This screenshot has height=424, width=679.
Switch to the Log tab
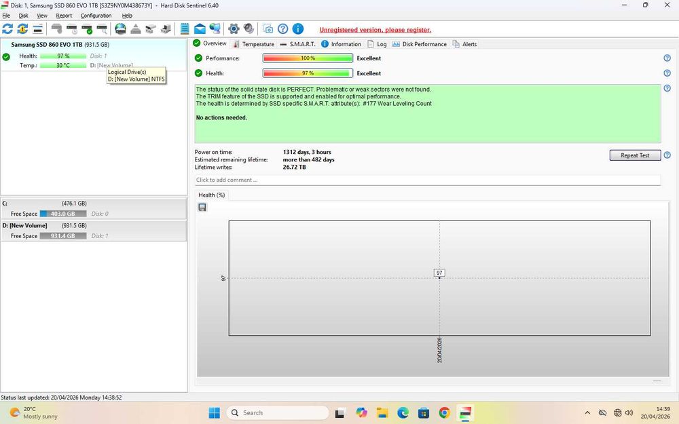tap(377, 44)
